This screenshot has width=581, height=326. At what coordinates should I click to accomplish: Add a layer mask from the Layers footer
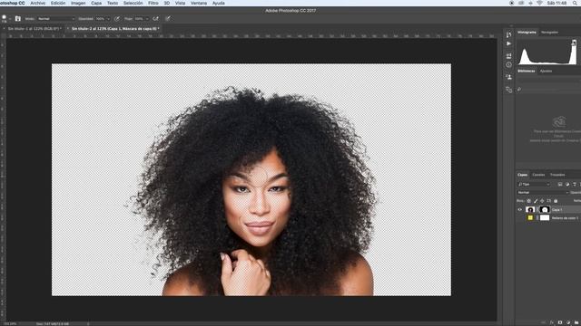[x=560, y=322]
